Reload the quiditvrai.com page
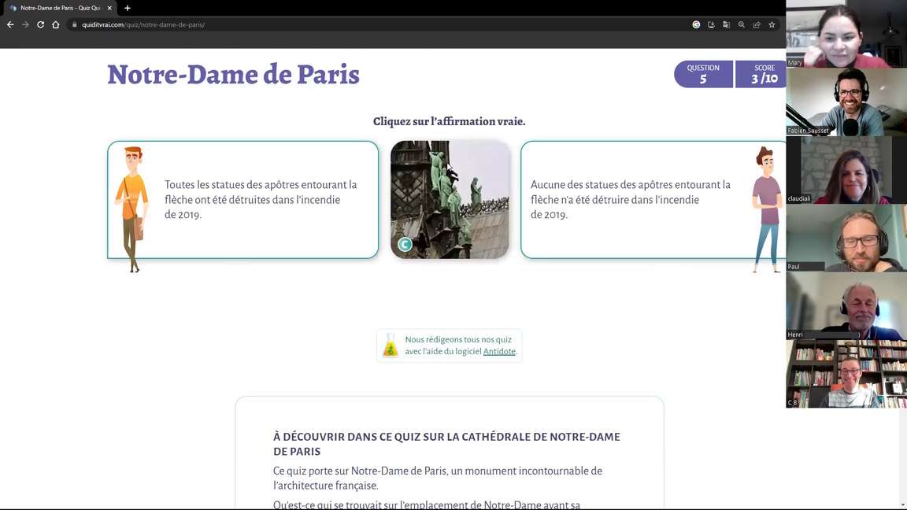The width and height of the screenshot is (907, 510). 40,25
